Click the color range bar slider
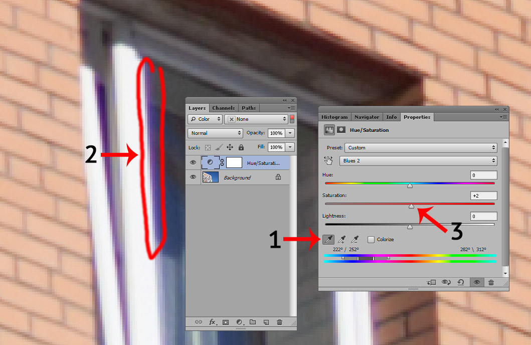The width and height of the screenshot is (531, 345). (366, 258)
